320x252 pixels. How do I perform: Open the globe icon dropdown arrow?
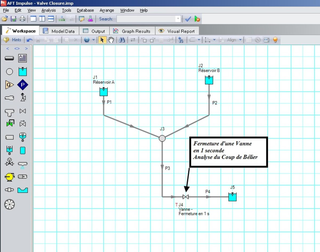[x=94, y=40]
